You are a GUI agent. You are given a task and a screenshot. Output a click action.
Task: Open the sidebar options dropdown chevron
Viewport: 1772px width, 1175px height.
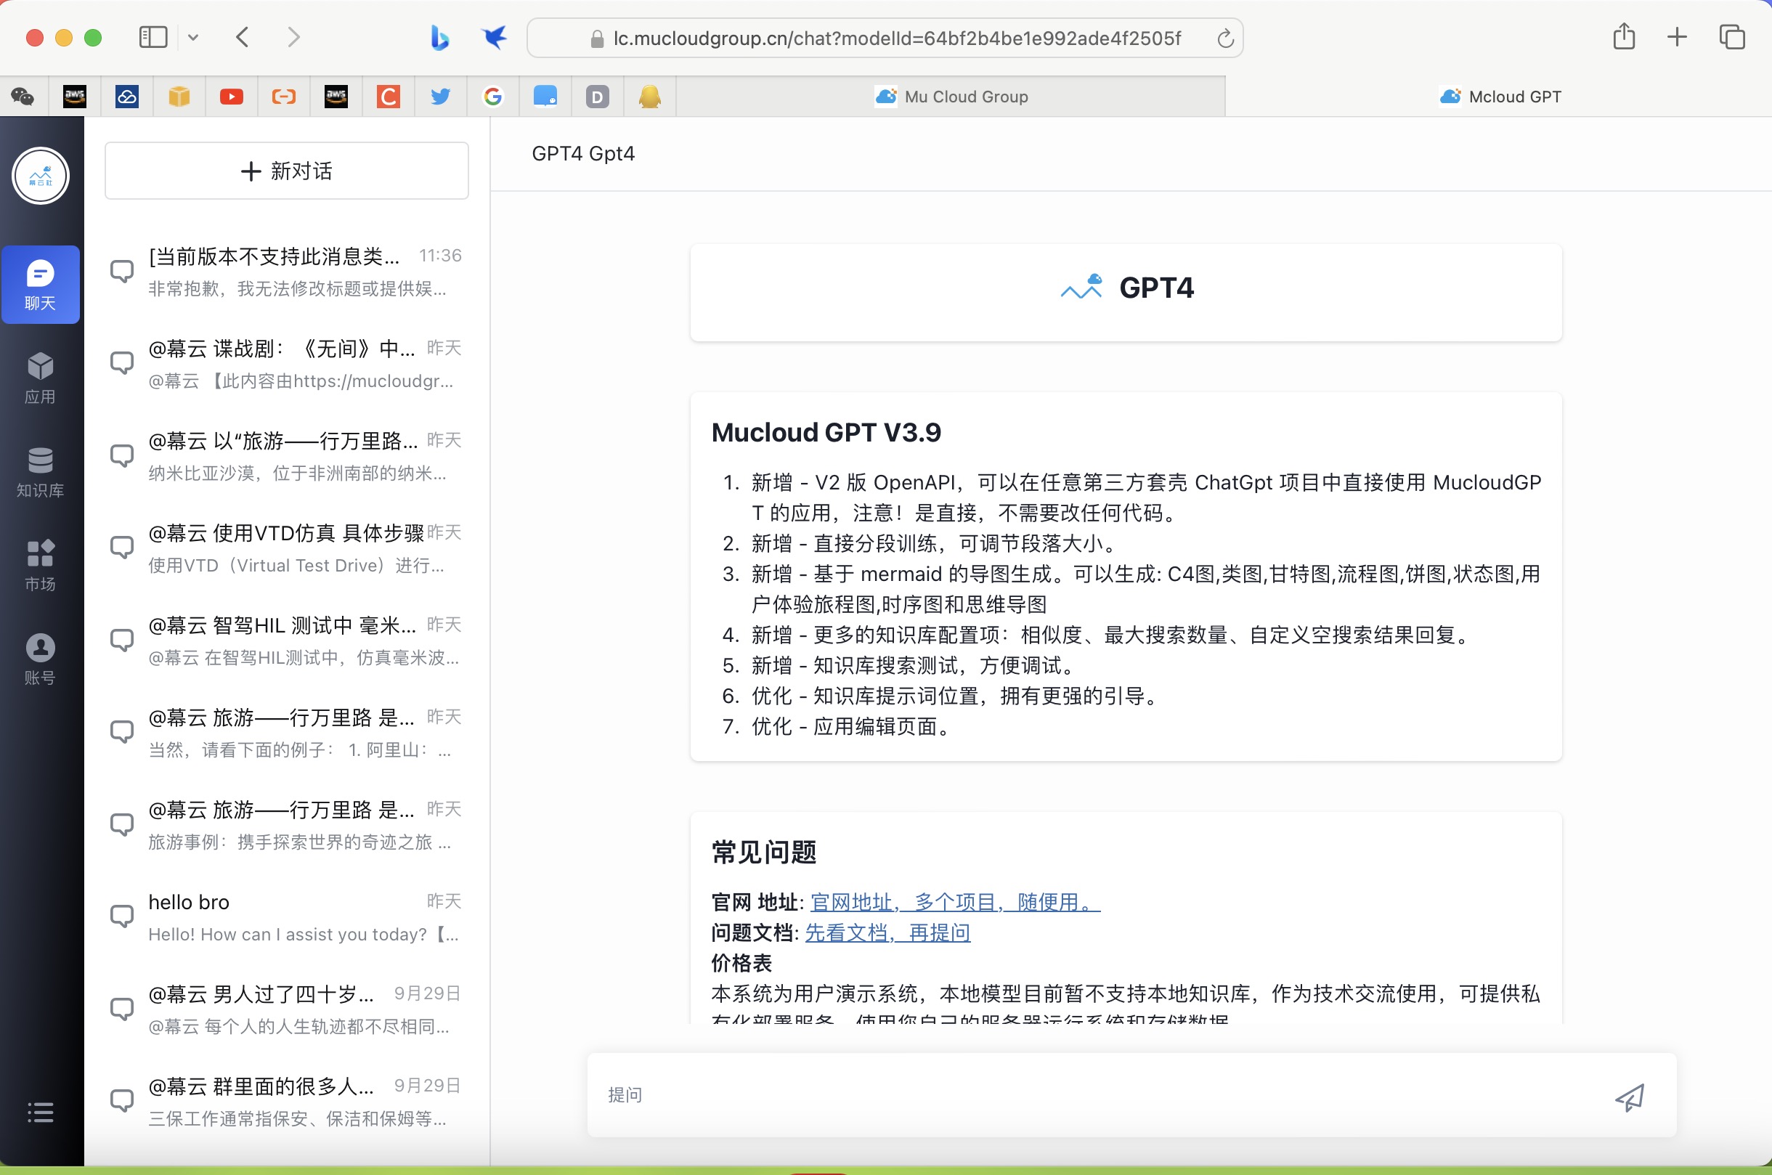click(x=193, y=38)
